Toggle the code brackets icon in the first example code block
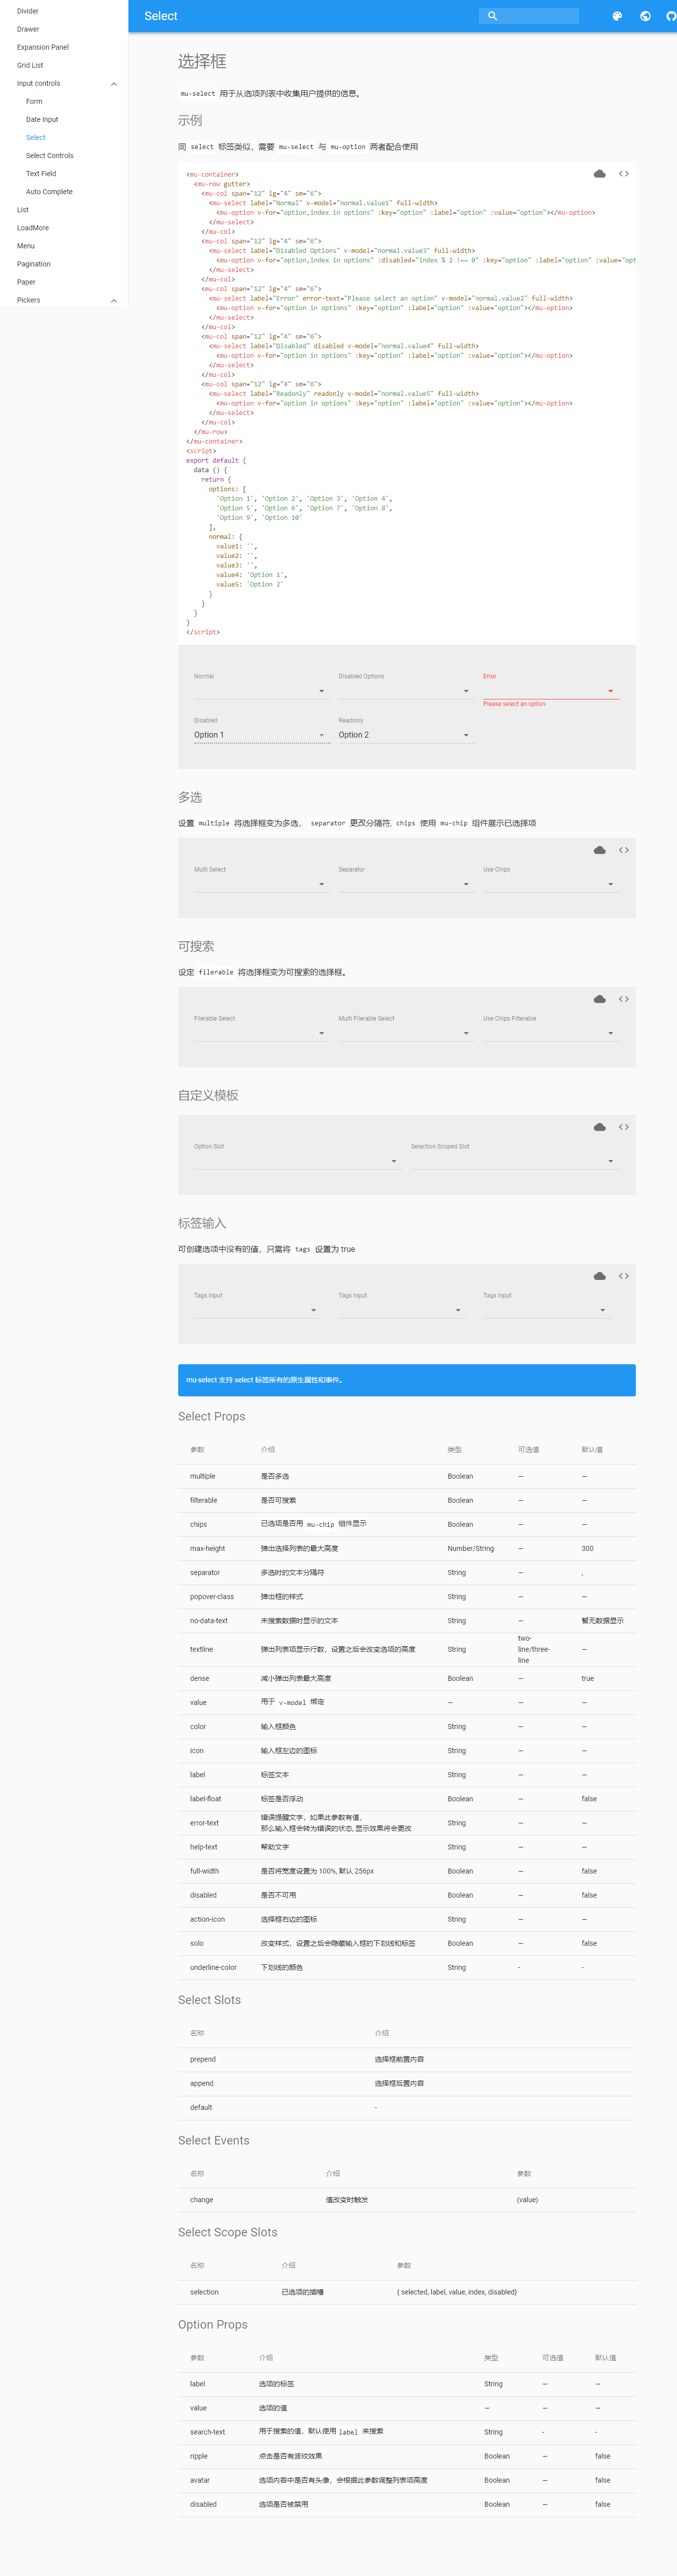Image resolution: width=677 pixels, height=2576 pixels. [x=624, y=174]
